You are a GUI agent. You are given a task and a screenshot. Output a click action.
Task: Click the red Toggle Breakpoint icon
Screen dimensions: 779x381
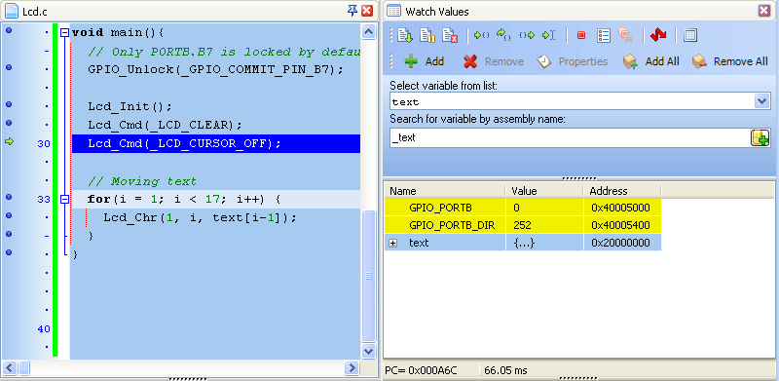[x=580, y=35]
